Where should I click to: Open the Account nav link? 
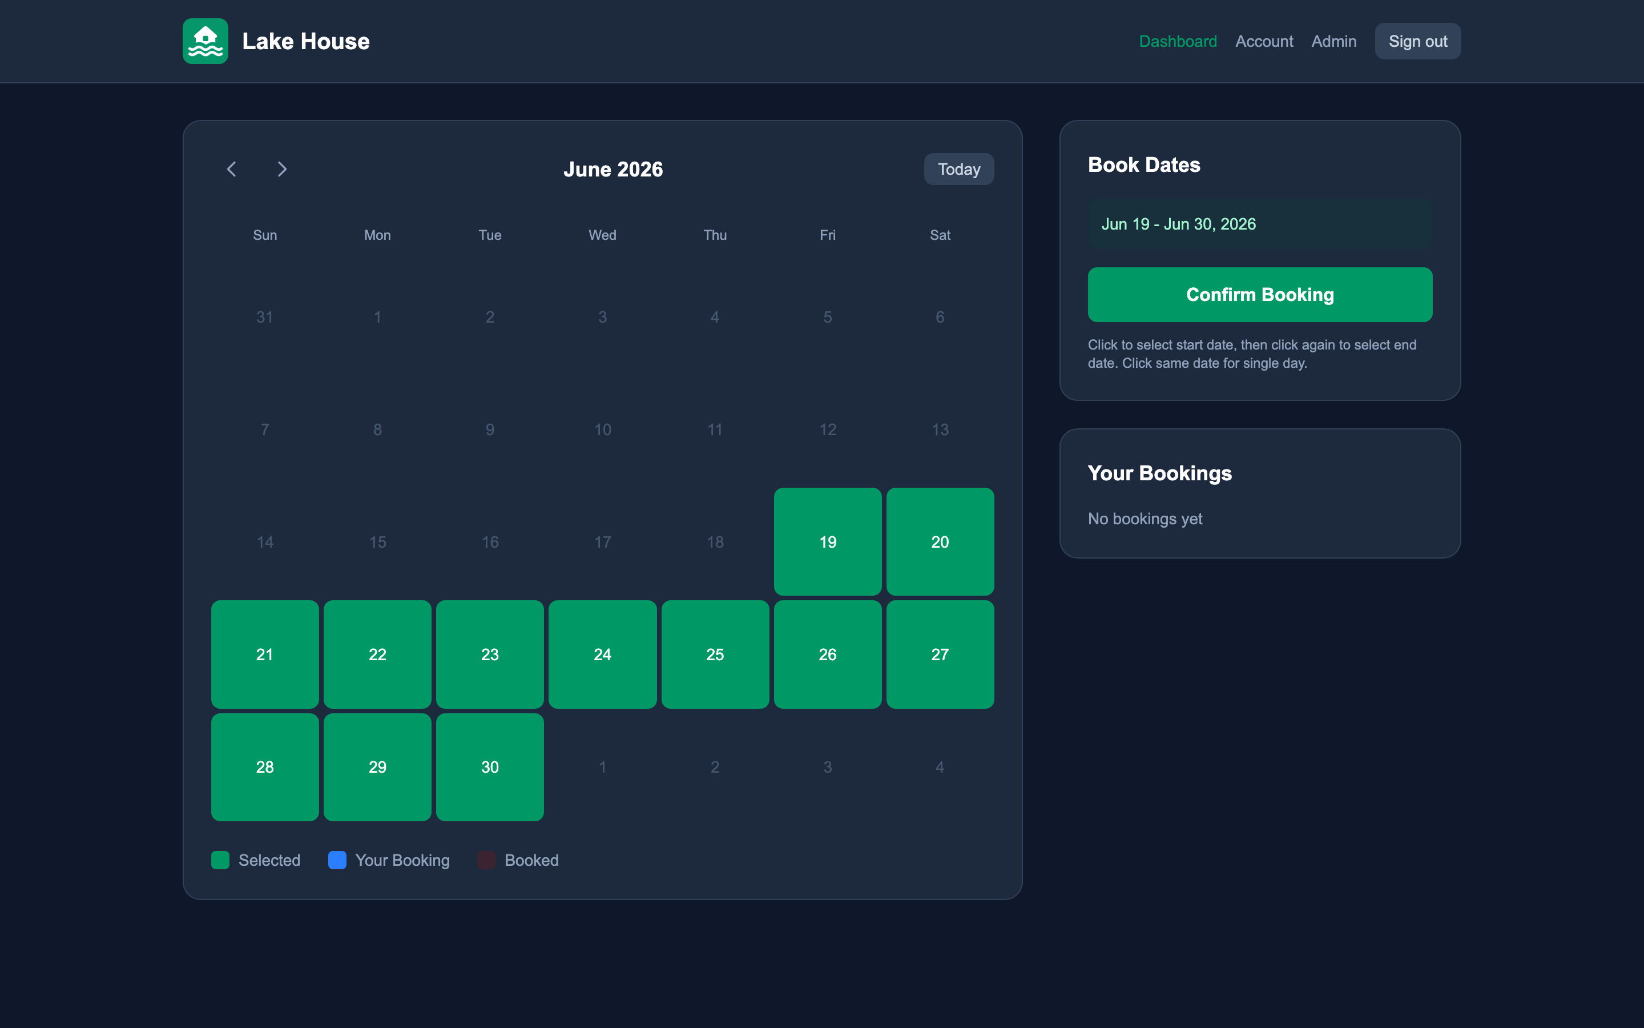pyautogui.click(x=1264, y=41)
